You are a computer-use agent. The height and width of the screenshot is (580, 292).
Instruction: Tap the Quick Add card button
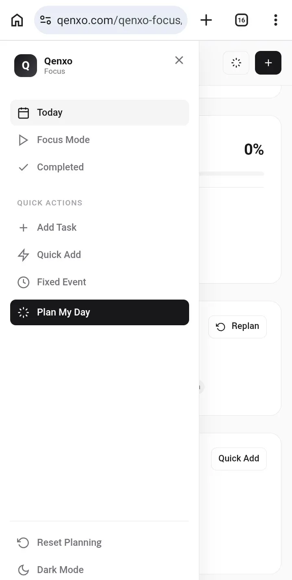tap(239, 459)
